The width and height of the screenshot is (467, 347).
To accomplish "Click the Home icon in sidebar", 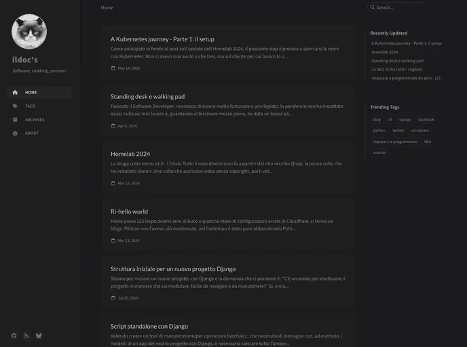I will tap(15, 92).
